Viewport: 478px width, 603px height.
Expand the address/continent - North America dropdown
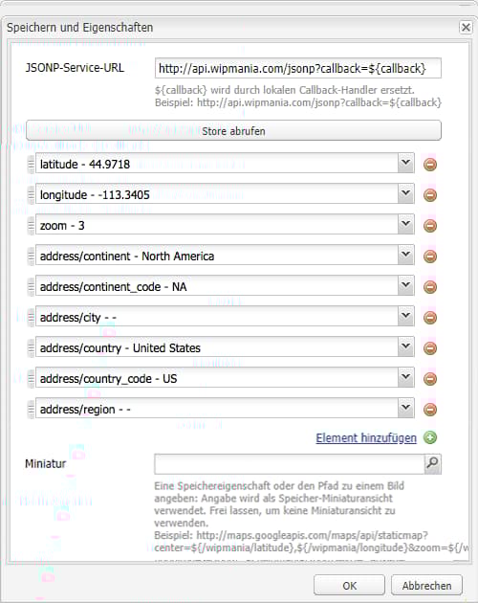[405, 255]
